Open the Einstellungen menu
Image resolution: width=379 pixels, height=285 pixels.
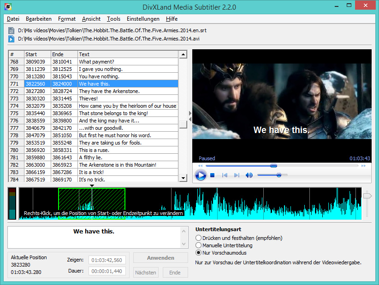[x=143, y=19]
